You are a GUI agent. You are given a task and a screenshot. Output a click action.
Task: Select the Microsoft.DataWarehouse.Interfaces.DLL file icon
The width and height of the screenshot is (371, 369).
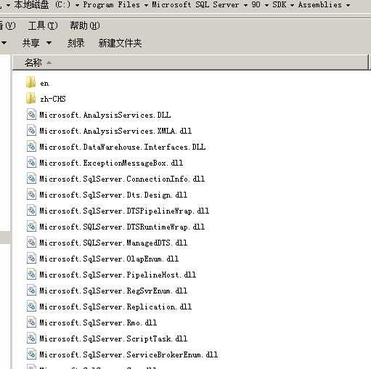tap(31, 147)
